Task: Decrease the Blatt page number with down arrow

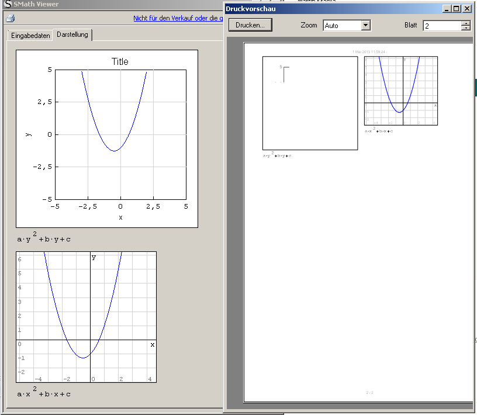Action: pyautogui.click(x=465, y=28)
